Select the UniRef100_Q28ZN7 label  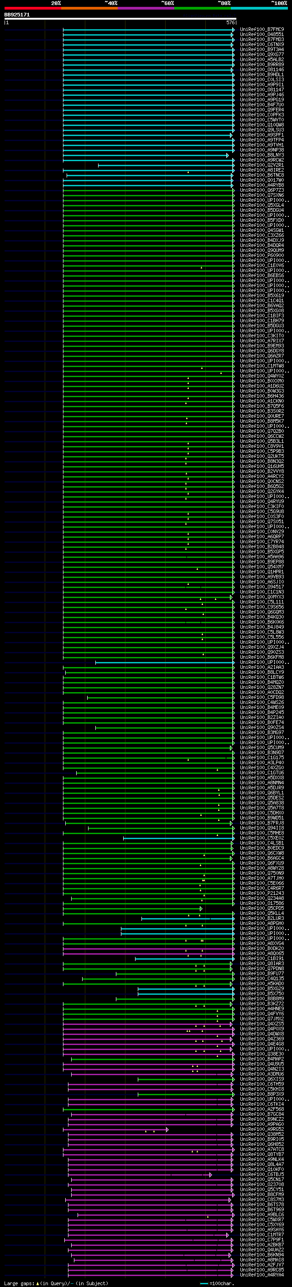click(x=261, y=688)
